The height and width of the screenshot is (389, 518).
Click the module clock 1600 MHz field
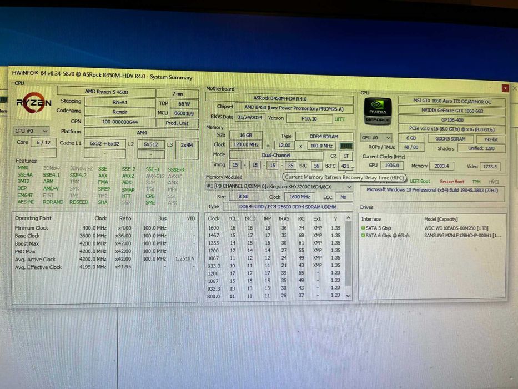300,197
